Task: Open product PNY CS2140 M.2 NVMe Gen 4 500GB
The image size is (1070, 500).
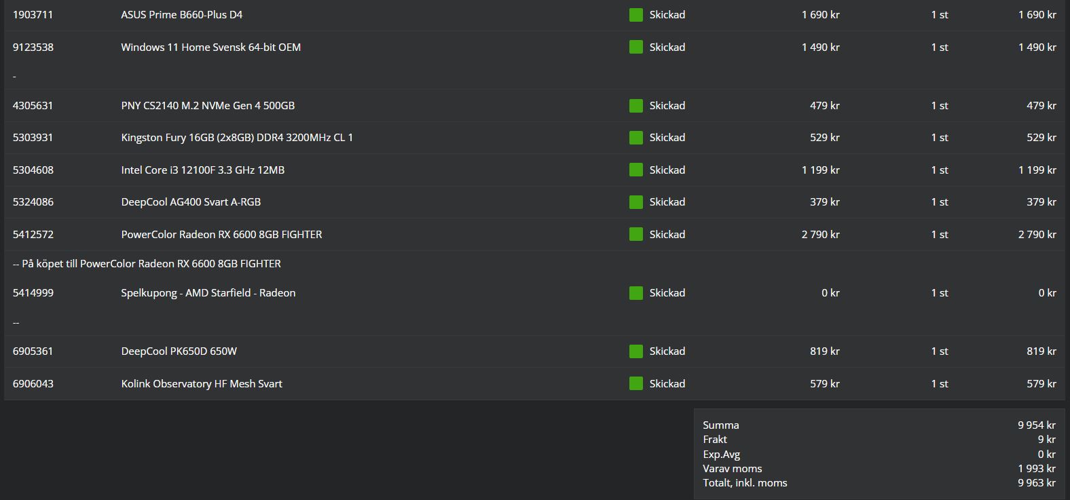Action: [x=208, y=106]
